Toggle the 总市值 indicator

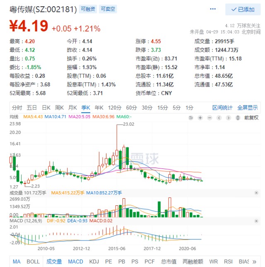[x=169, y=262]
